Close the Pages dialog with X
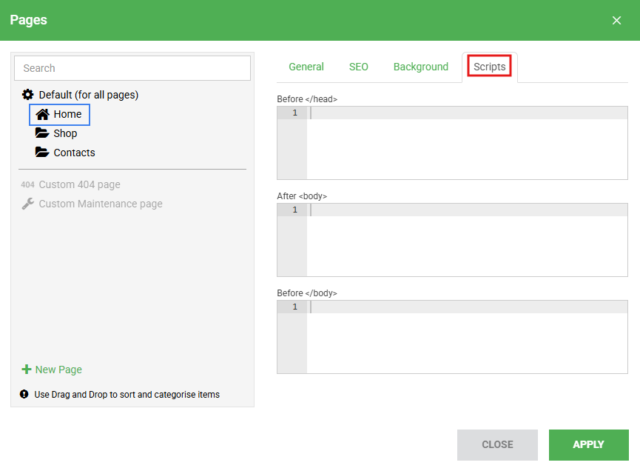Viewport: 640px width, 471px height. click(x=616, y=21)
